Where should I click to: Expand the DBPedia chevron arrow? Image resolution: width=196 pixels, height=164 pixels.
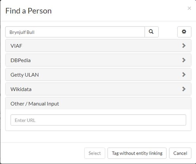click(184, 60)
